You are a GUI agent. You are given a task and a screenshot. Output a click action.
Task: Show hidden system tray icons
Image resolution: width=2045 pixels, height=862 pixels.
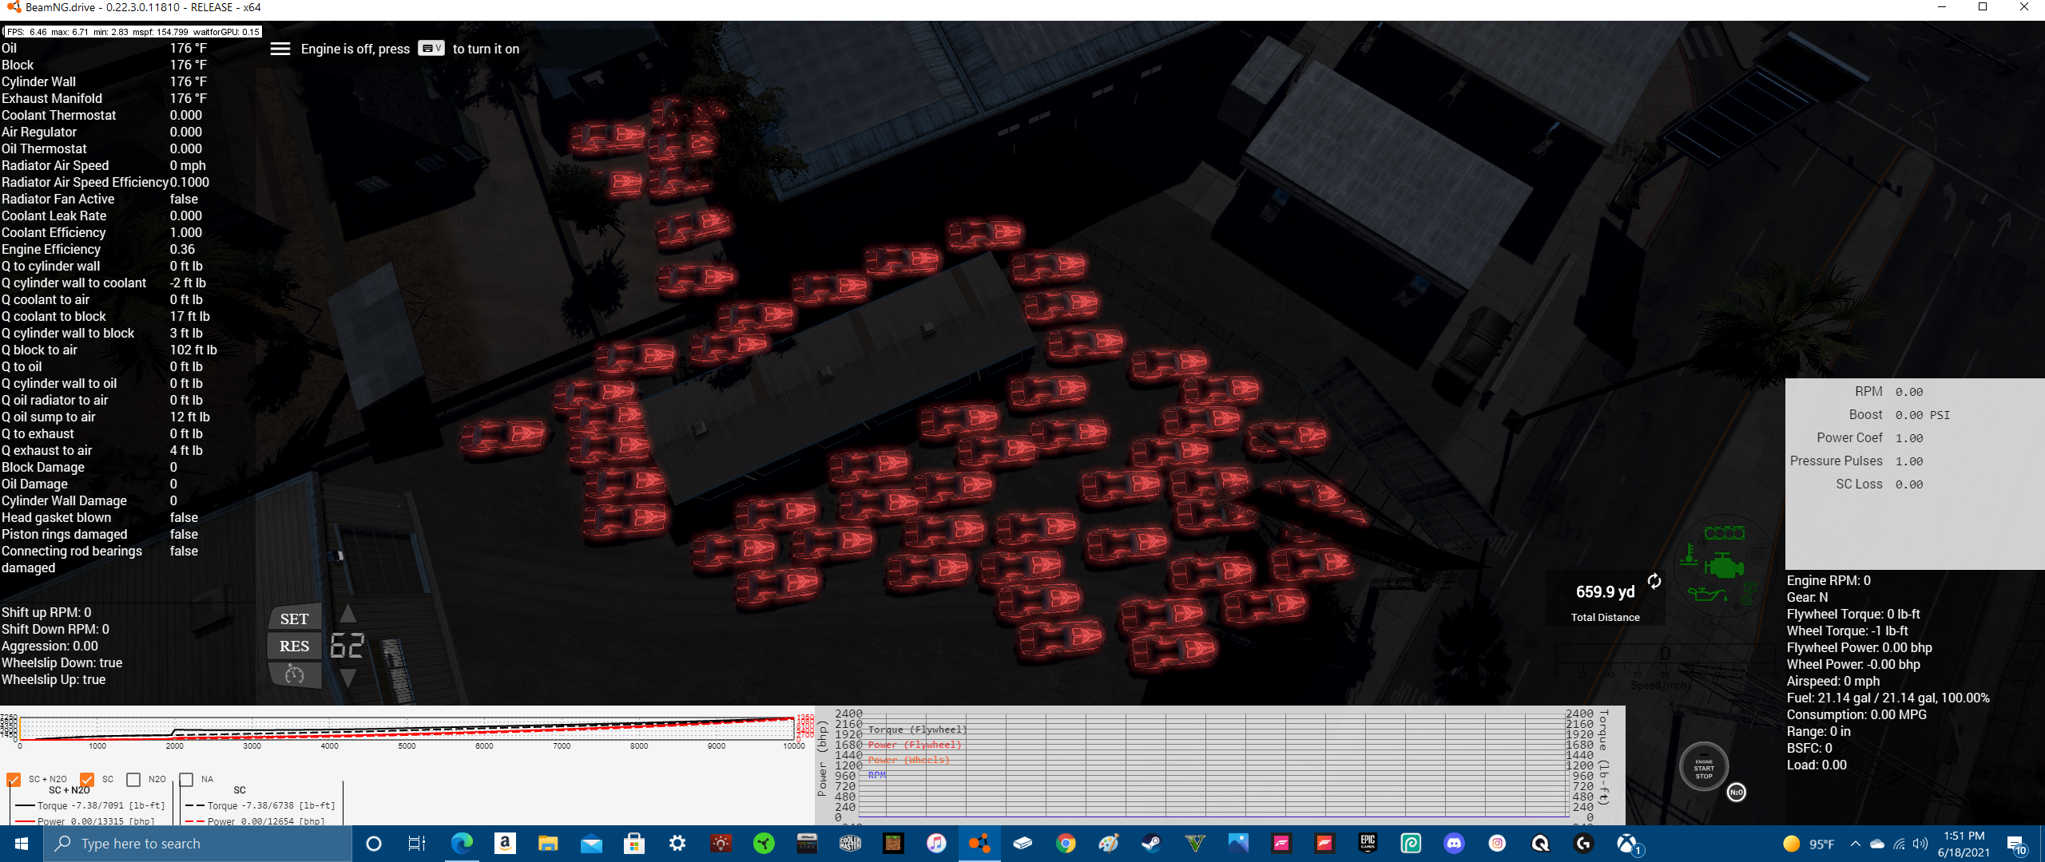coord(1856,844)
